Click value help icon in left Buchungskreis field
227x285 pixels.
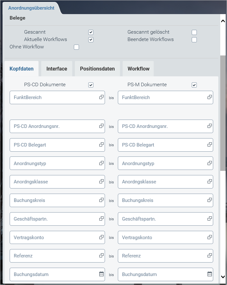(x=101, y=200)
